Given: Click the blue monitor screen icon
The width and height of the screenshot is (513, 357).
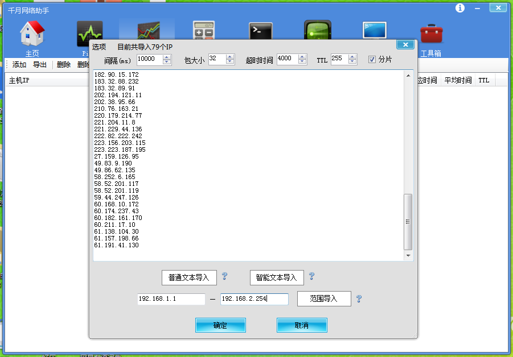Looking at the screenshot, I should coord(374,33).
